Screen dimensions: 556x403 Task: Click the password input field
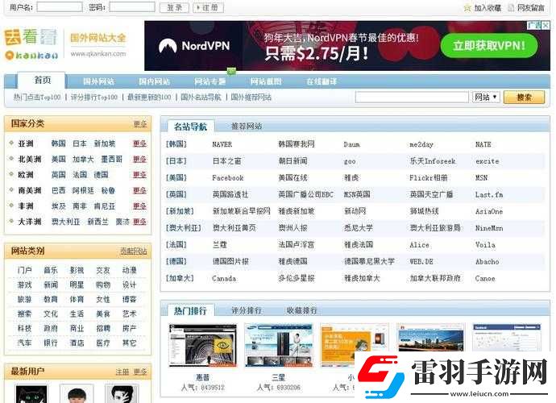coord(132,7)
